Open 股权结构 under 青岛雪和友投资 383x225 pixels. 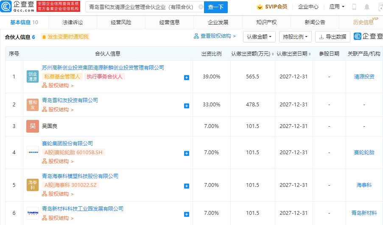pos(58,110)
